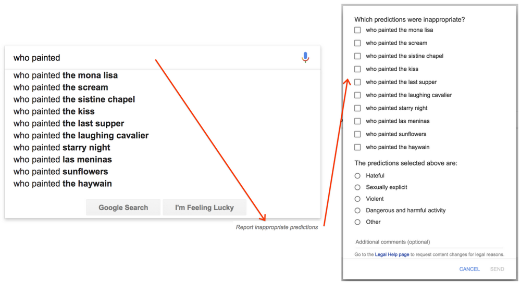Open the Legal Help page link
Image resolution: width=521 pixels, height=284 pixels.
(392, 254)
